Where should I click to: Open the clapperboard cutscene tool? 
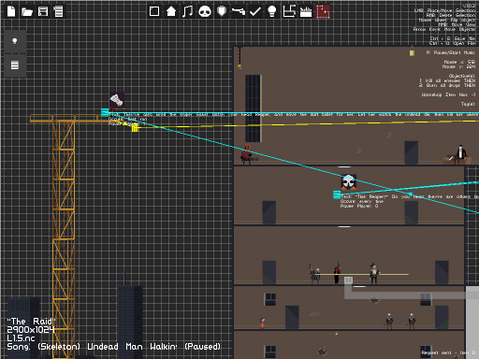(306, 12)
